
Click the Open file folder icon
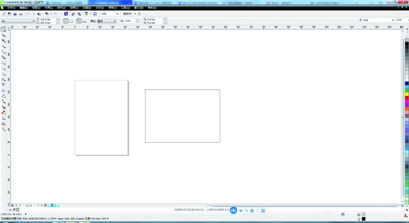(9, 14)
